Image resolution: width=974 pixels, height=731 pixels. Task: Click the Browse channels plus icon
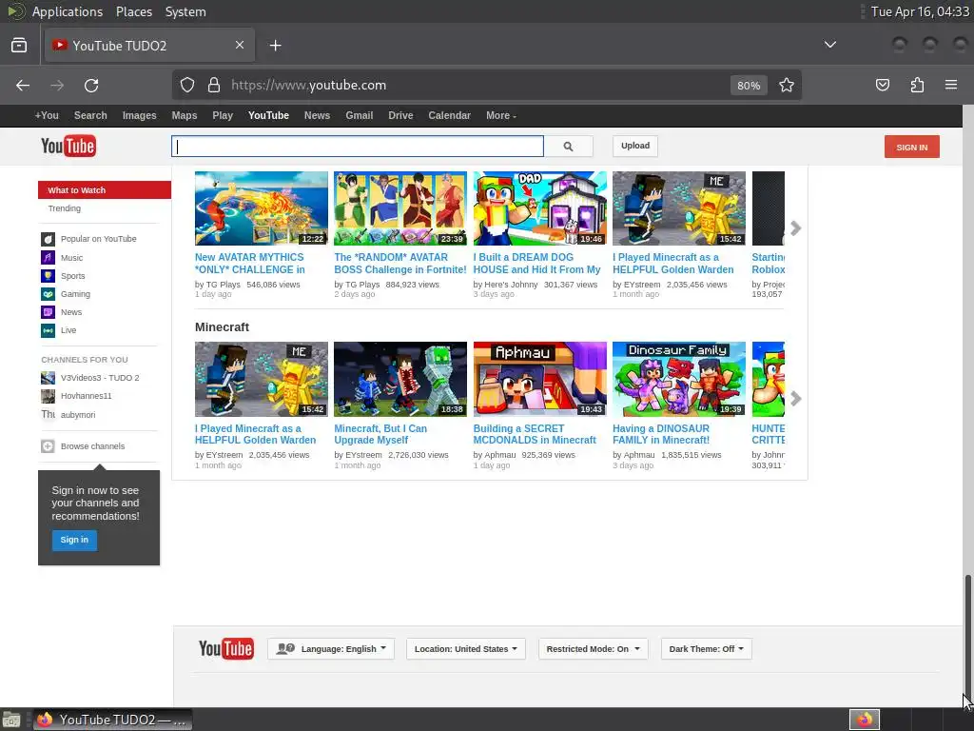tap(48, 446)
